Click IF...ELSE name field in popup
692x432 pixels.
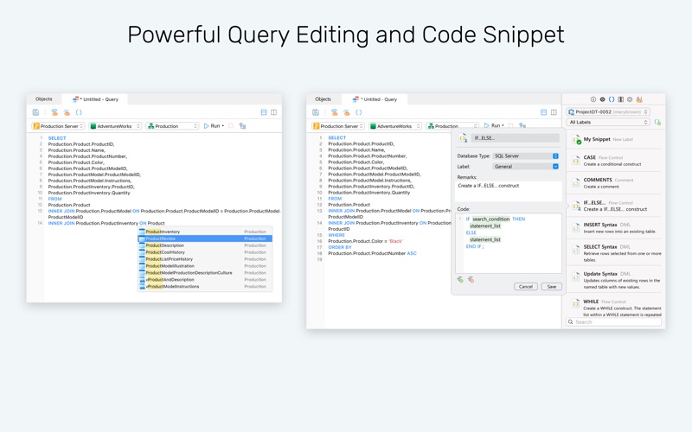click(515, 138)
